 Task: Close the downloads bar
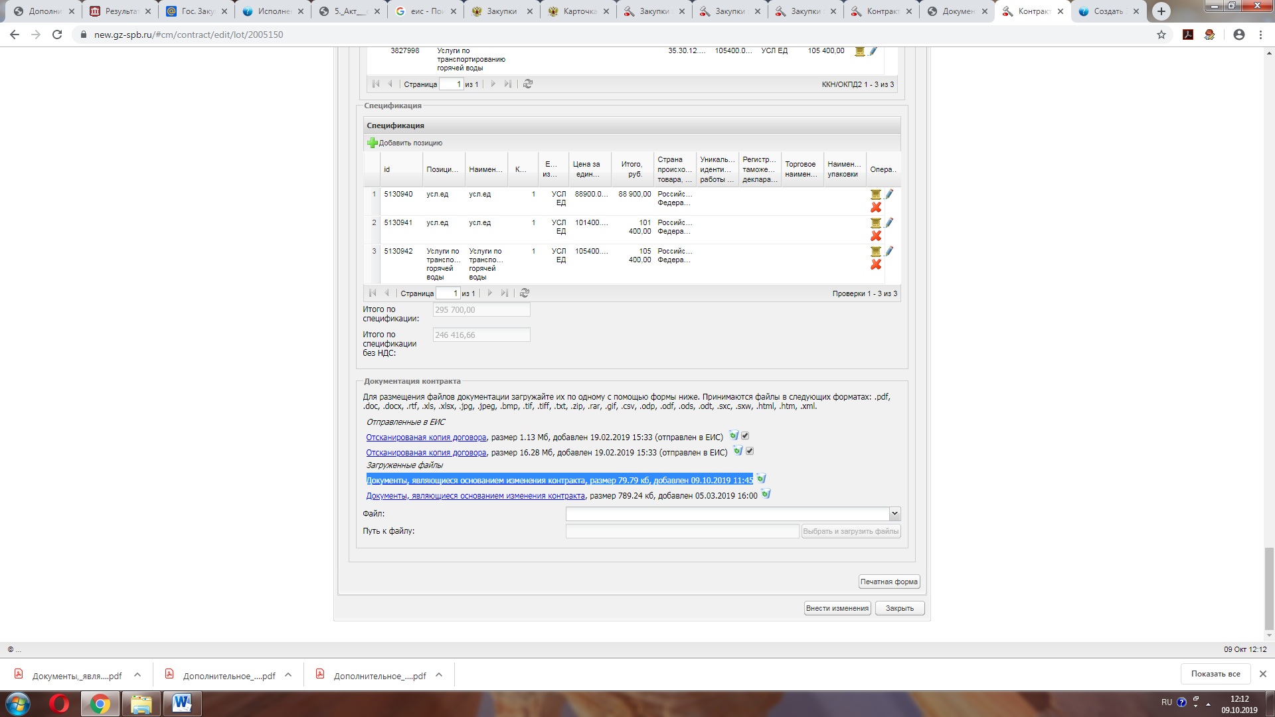pyautogui.click(x=1263, y=674)
